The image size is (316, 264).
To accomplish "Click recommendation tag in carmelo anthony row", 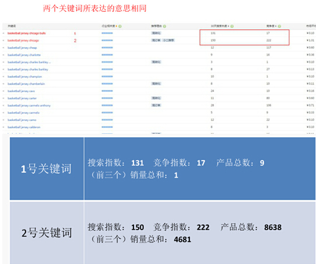I will click(156, 105).
